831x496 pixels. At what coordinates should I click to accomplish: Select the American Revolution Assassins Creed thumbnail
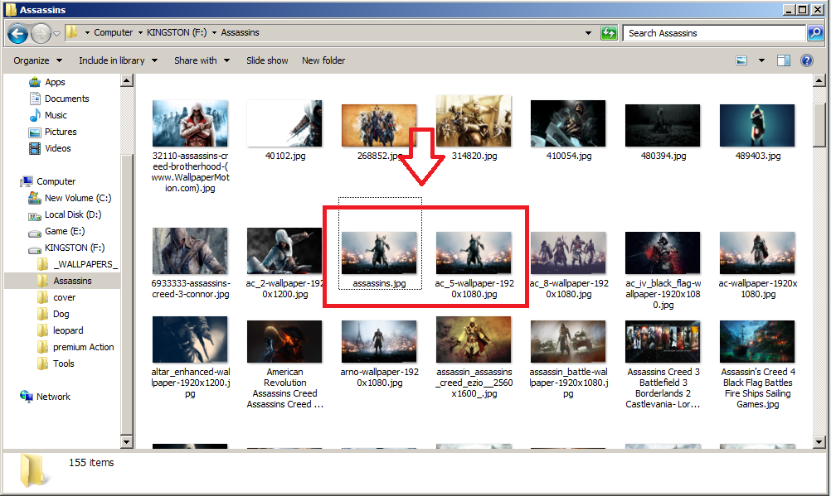point(284,341)
